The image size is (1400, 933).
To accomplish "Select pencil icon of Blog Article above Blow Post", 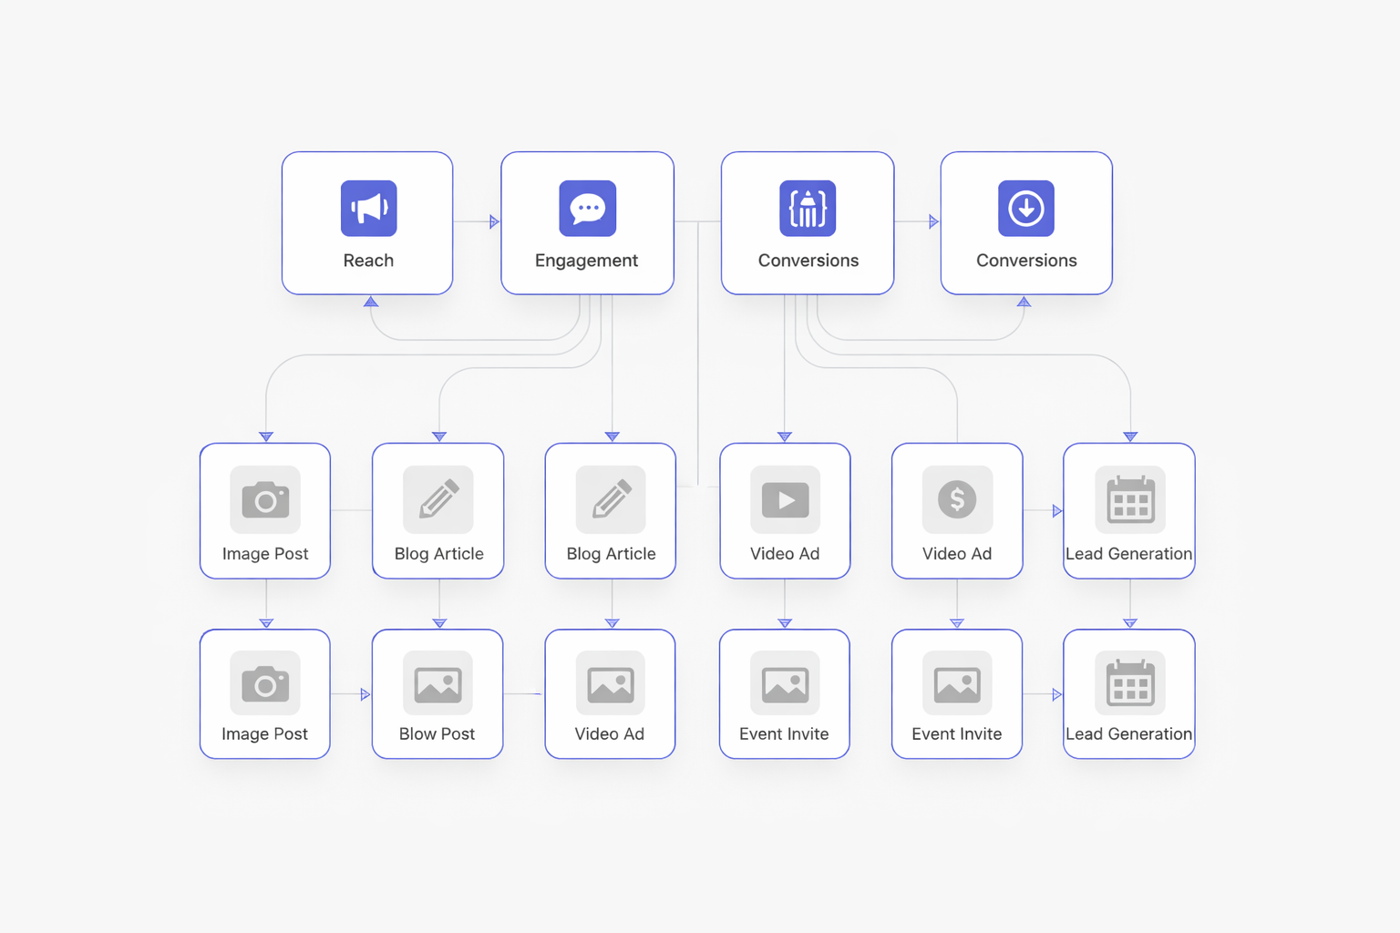I will [438, 499].
